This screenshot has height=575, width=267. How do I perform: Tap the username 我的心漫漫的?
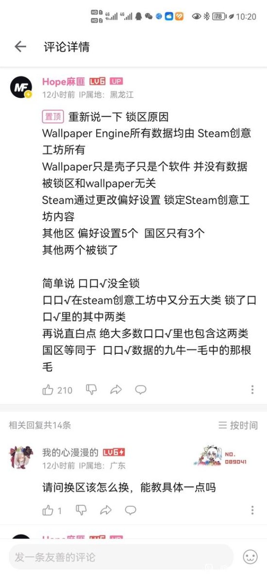(x=70, y=452)
